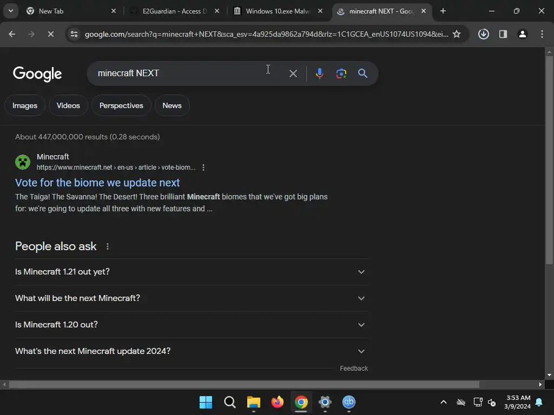Image resolution: width=554 pixels, height=415 pixels.
Task: Open the Chrome downloads icon
Action: coord(483,34)
